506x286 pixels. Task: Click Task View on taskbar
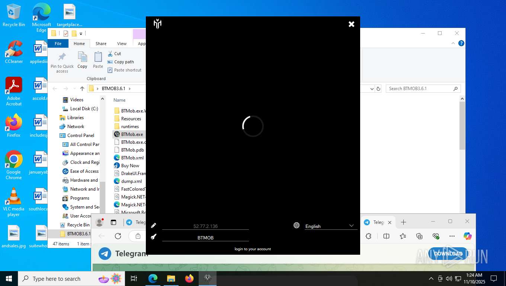134,279
